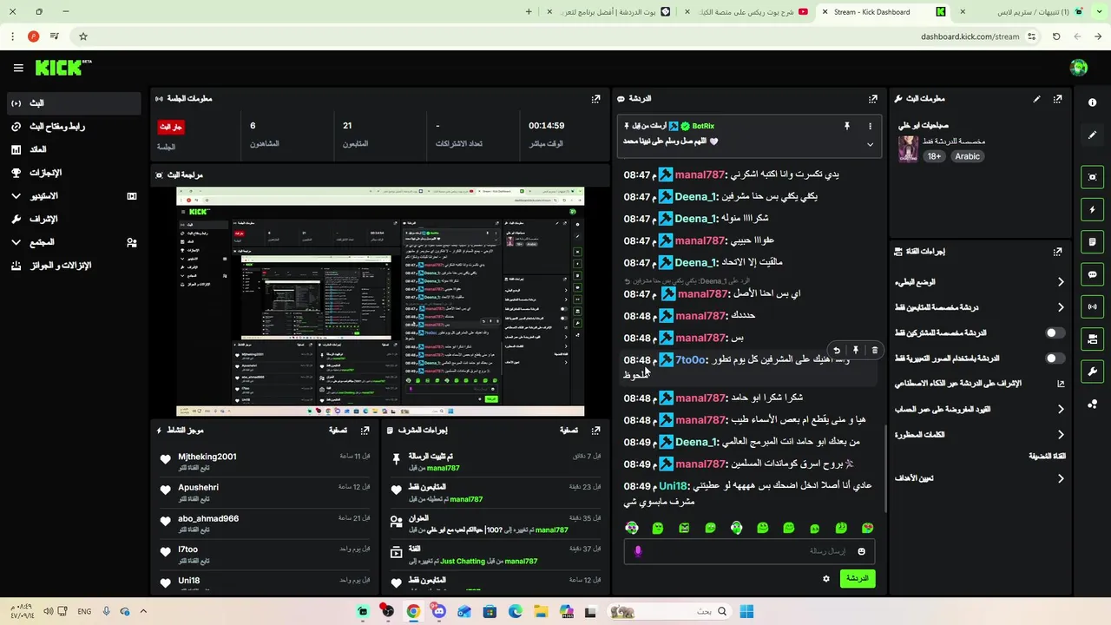This screenshot has height=625, width=1111.
Task: Click the Uni18 username in chat
Action: pyautogui.click(x=674, y=486)
